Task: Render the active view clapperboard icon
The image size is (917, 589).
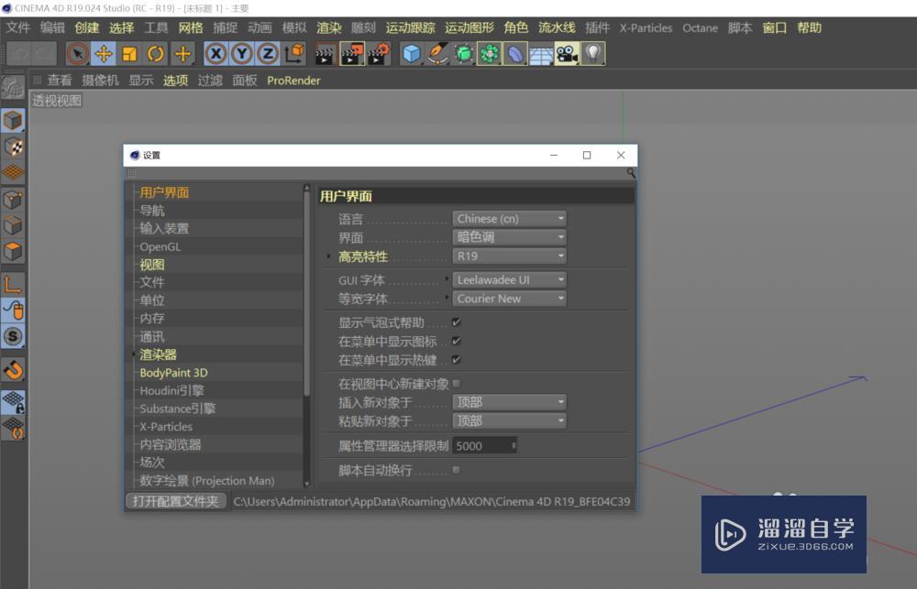Action: [x=326, y=54]
